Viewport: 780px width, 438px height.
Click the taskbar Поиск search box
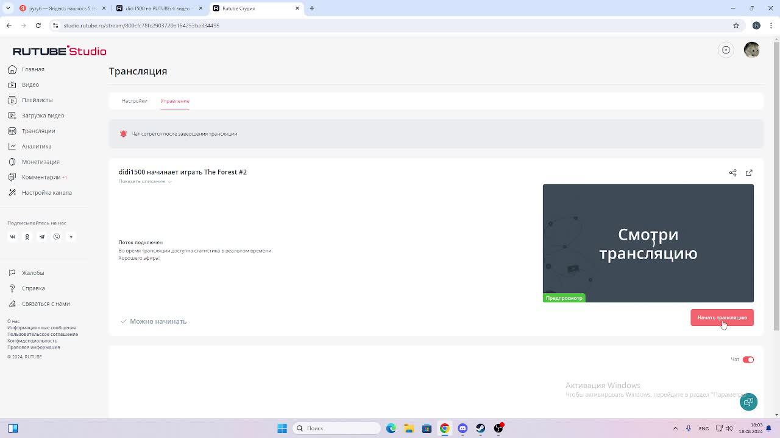[x=336, y=428]
